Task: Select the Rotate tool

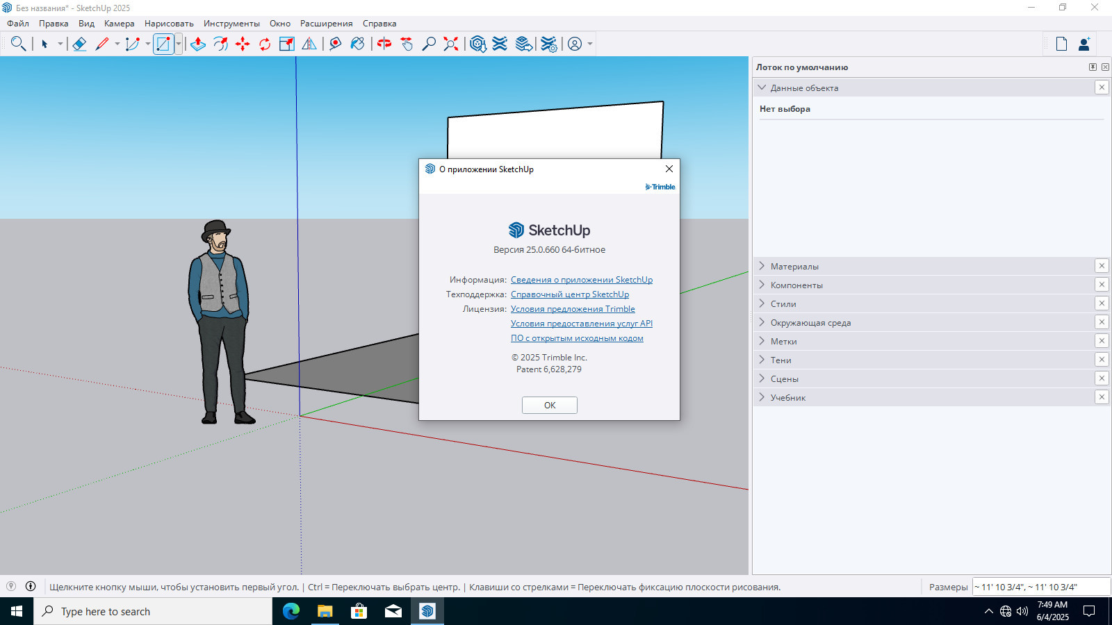Action: [265, 44]
